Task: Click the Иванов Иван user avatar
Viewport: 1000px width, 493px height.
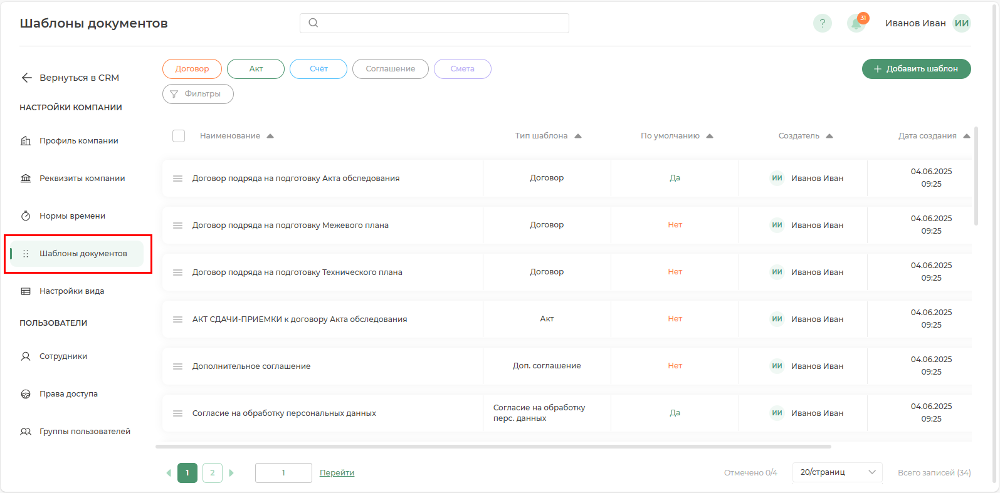Action: point(961,23)
